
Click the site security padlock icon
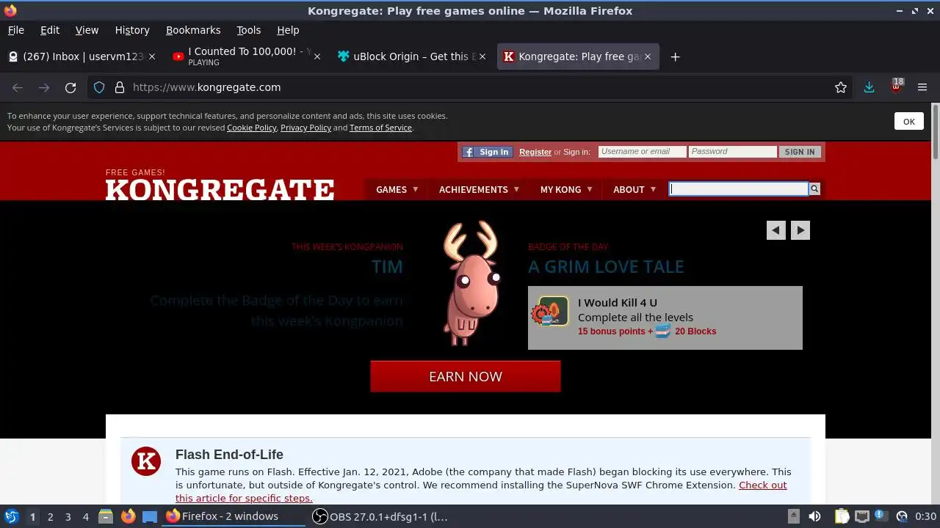[x=120, y=87]
